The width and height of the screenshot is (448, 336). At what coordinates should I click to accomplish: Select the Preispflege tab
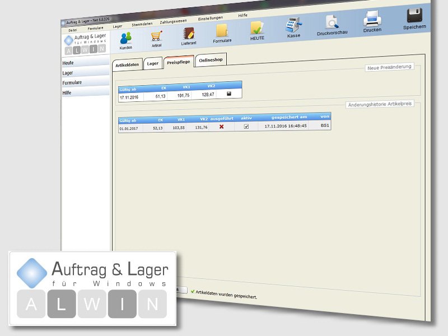pos(179,62)
